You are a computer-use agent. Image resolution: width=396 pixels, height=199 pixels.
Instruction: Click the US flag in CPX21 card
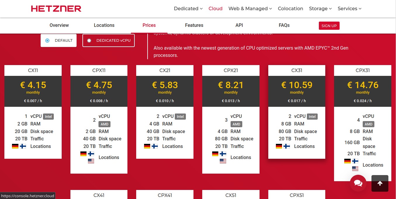tap(223, 161)
